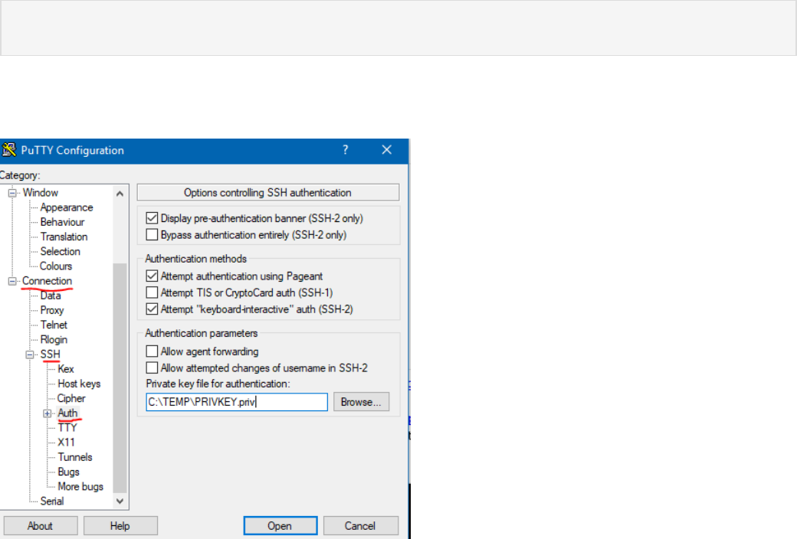Cancel the PuTTY configuration
Screen dimensions: 797x539
(x=360, y=526)
